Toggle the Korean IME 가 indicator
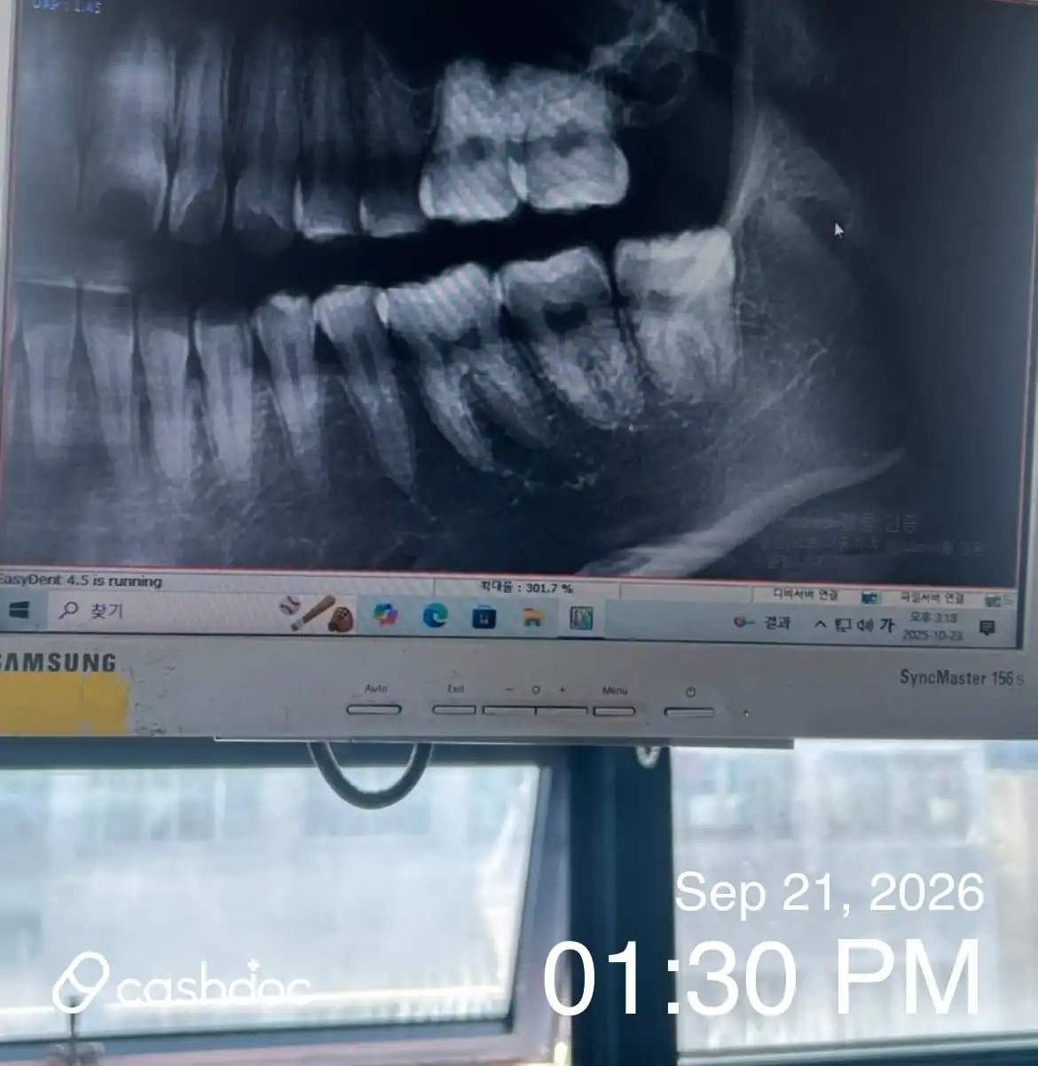The image size is (1038, 1066). click(x=885, y=626)
